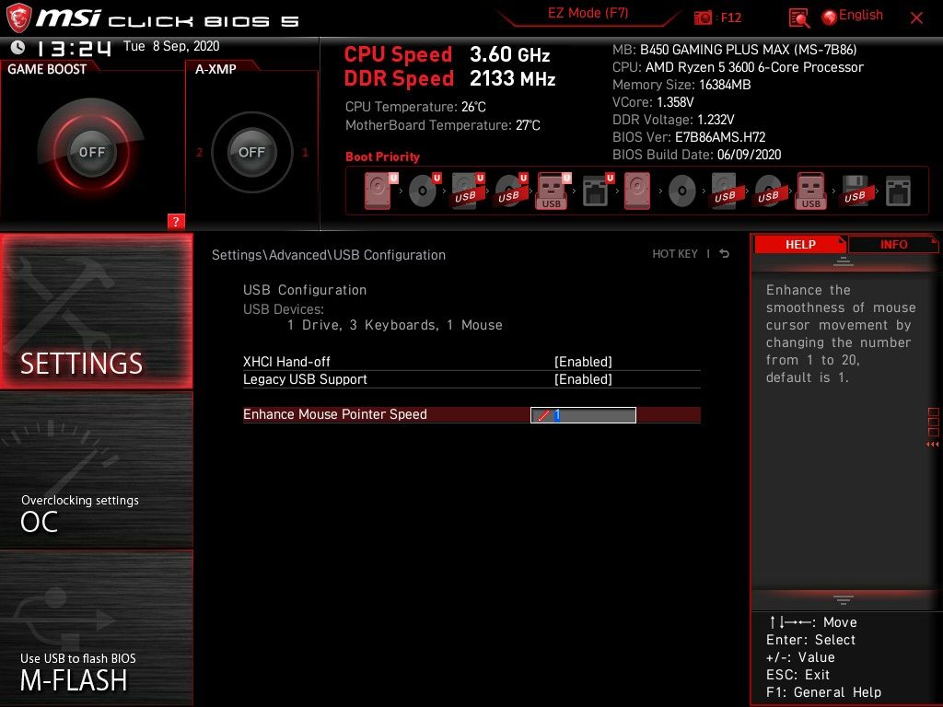The width and height of the screenshot is (943, 707).
Task: Toggle the GAME BOOST OFF knob
Action: click(x=91, y=152)
